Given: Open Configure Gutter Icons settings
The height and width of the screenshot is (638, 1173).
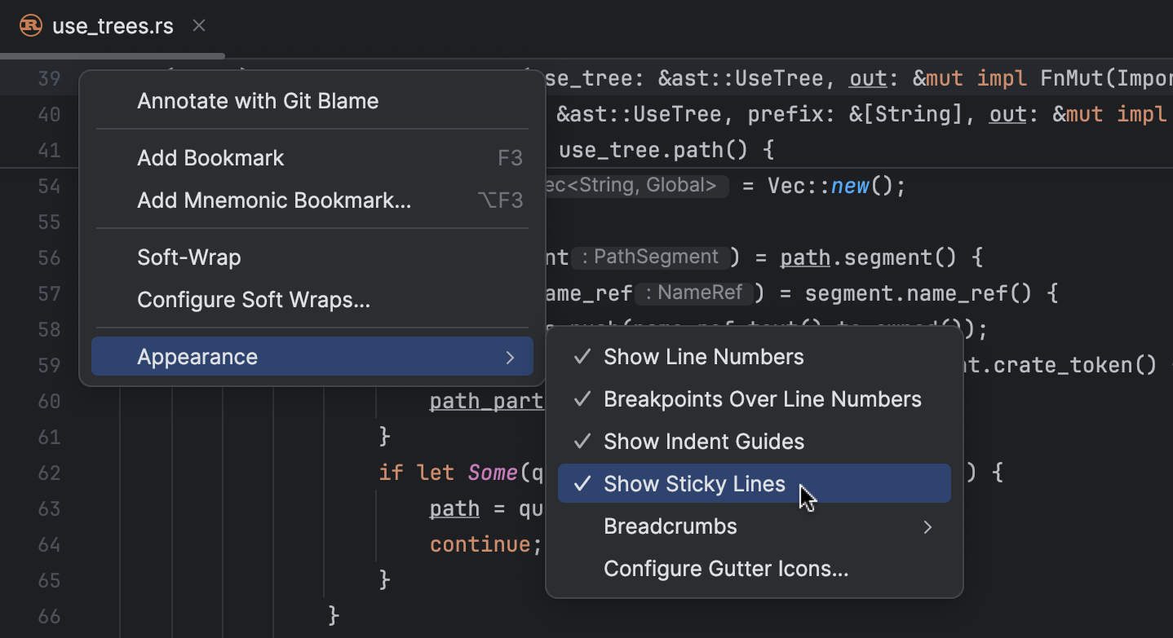Looking at the screenshot, I should point(726,569).
